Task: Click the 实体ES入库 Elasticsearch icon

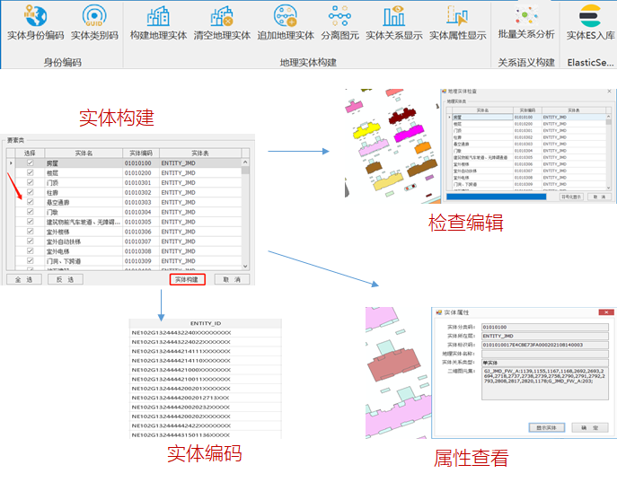Action: tap(590, 17)
